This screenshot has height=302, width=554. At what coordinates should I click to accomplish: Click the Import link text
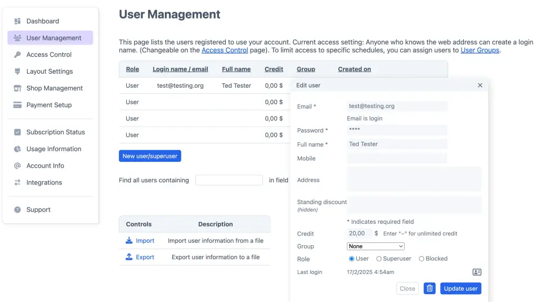tap(145, 241)
